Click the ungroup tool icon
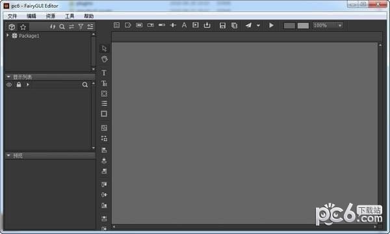 coord(104,138)
